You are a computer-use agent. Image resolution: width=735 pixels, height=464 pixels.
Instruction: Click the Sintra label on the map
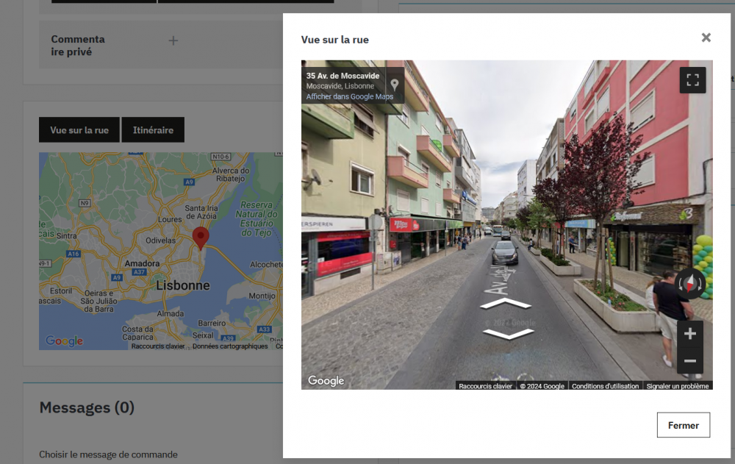click(x=67, y=236)
